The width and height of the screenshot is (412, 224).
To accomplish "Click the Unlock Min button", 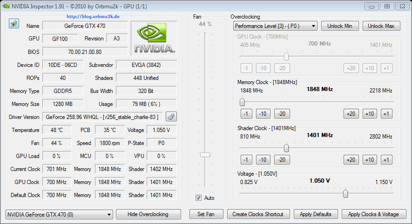I will tap(340, 26).
